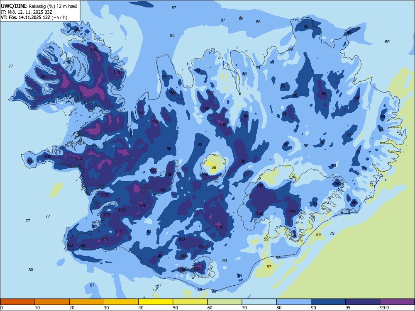Click the 'IT: Mið. 12. 11. 2025 03Z' line
This screenshot has width=415, height=311.
27,12
